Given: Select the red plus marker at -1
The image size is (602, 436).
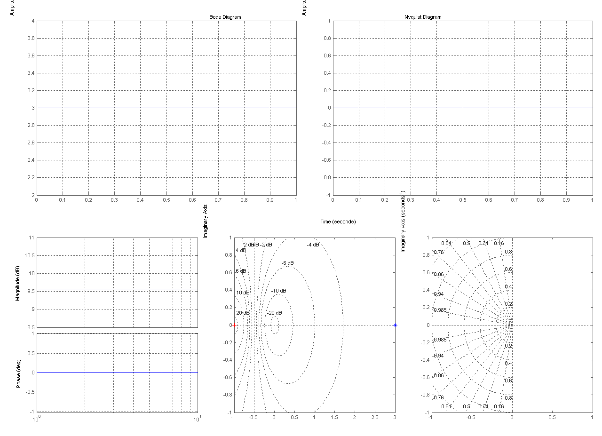Looking at the screenshot, I should [x=234, y=325].
